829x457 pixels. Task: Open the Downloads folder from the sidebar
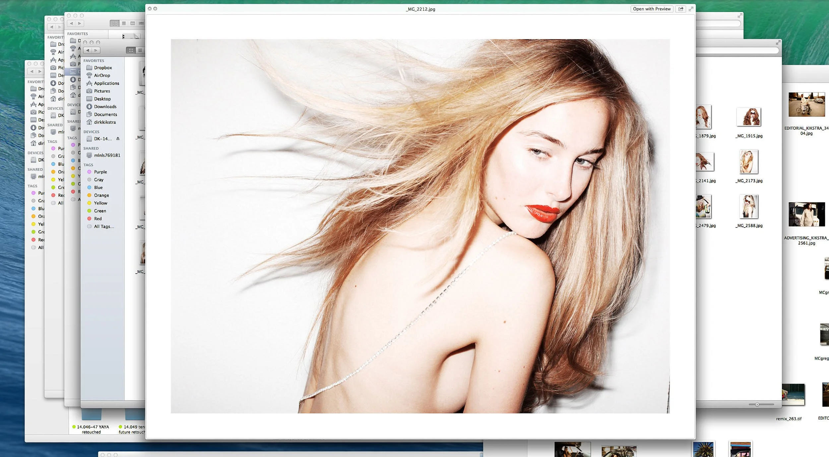click(104, 106)
